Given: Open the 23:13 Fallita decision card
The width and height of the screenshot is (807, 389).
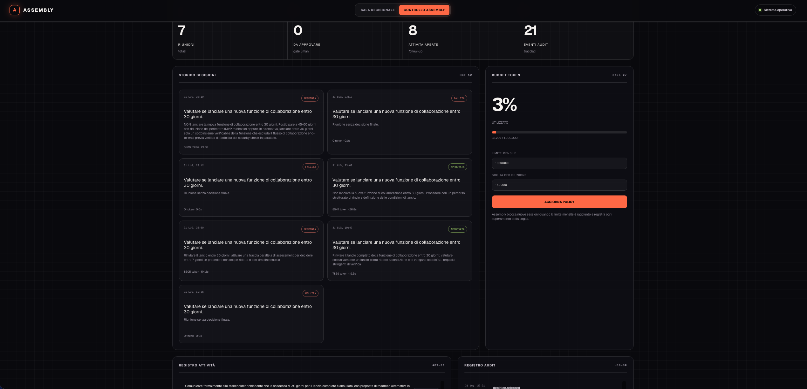Looking at the screenshot, I should 400,122.
